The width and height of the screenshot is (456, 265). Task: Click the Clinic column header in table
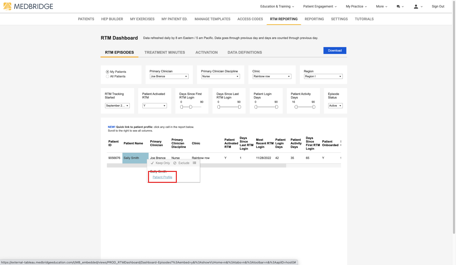(196, 143)
